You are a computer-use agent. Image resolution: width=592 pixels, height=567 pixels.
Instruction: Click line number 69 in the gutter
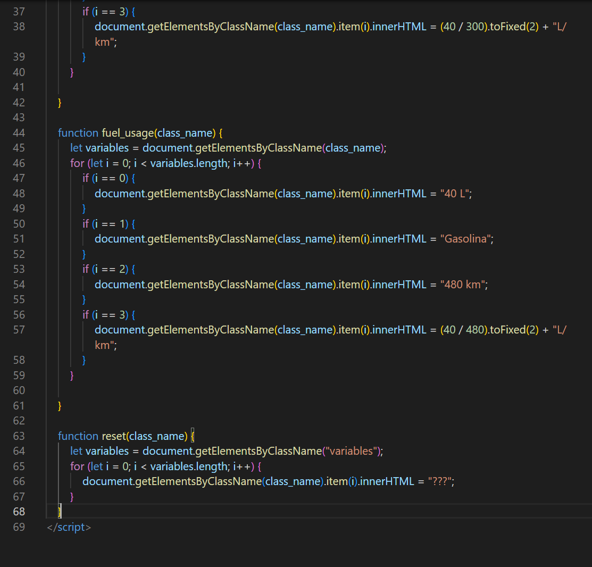tap(19, 527)
